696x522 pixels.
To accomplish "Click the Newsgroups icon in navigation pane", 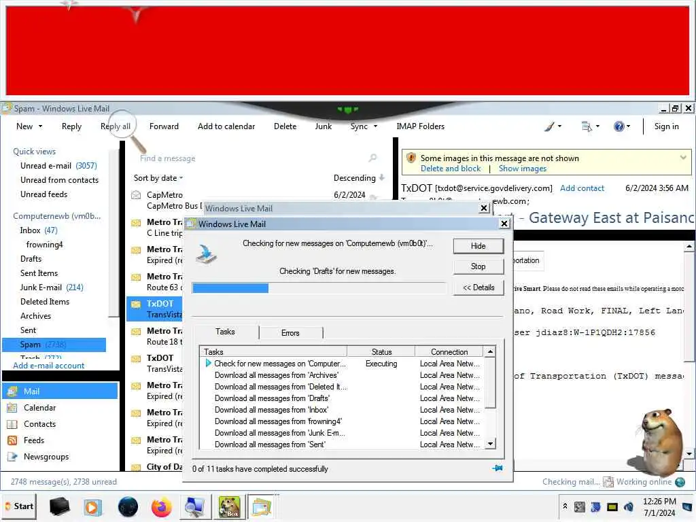I will pos(12,456).
